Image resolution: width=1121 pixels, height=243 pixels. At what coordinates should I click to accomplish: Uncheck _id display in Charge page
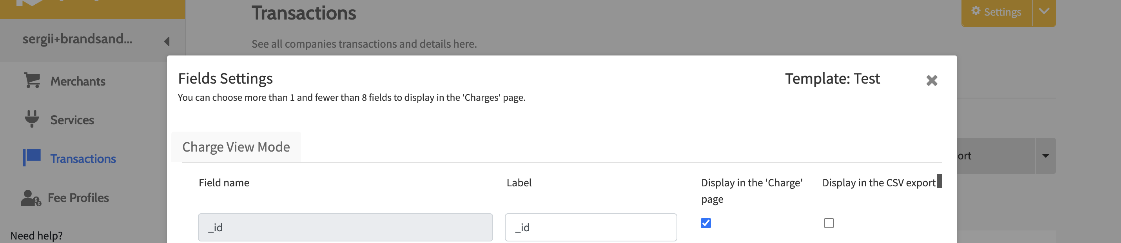coord(706,223)
